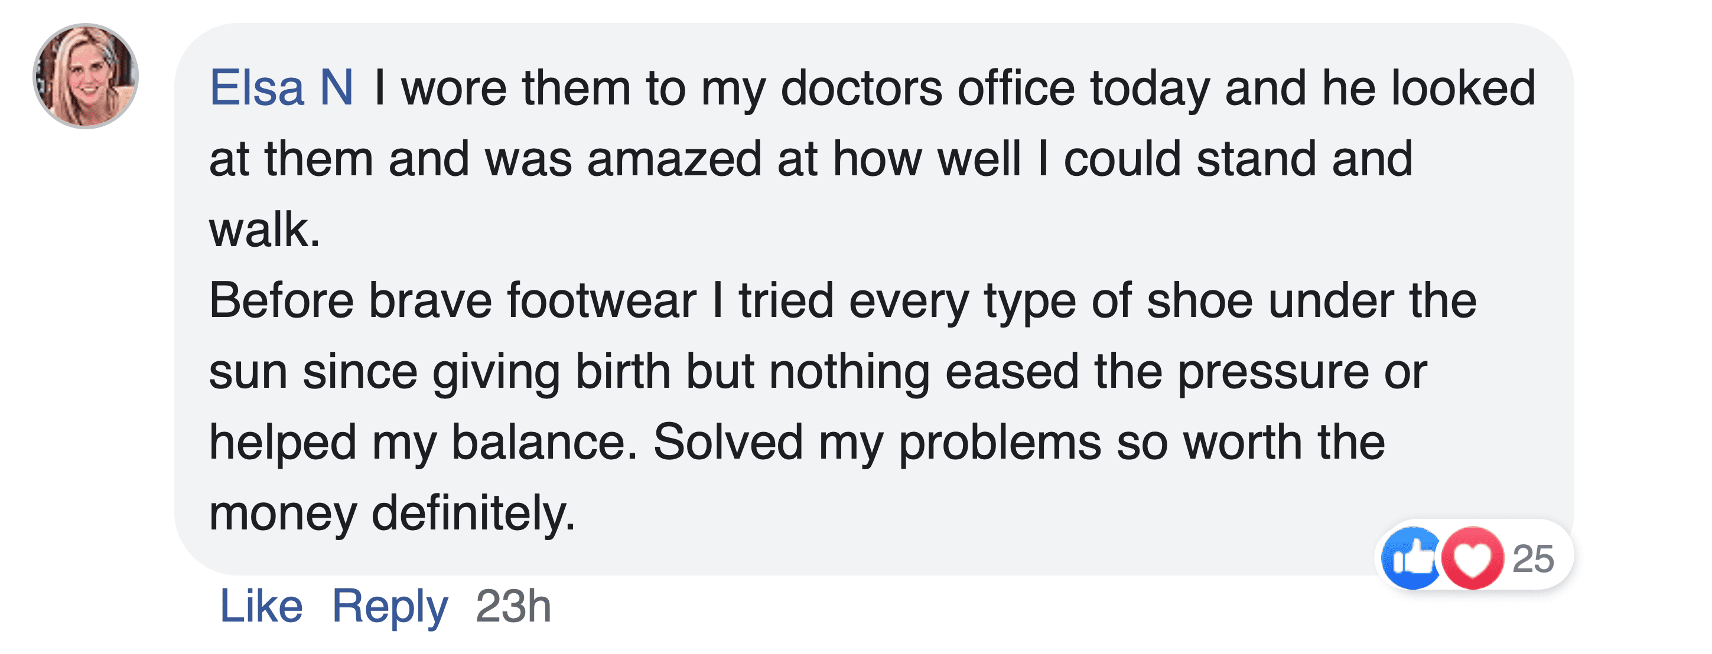
Task: Open Elsa N's profile picture
Action: click(86, 76)
